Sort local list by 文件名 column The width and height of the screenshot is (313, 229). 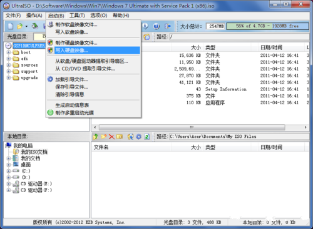pos(131,147)
